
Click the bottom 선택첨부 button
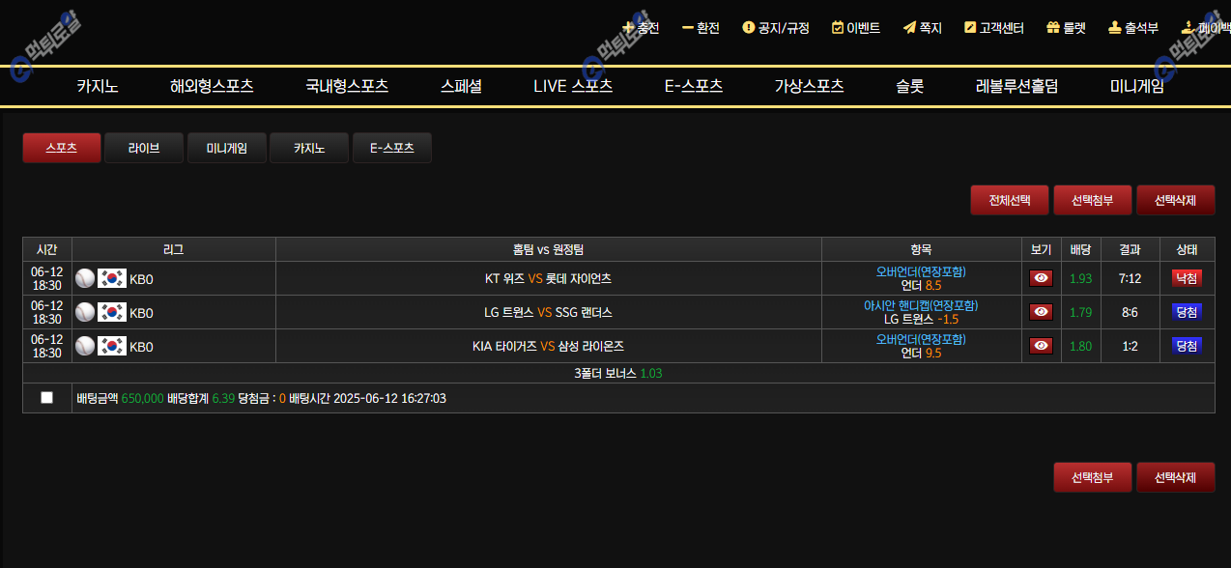(x=1092, y=477)
